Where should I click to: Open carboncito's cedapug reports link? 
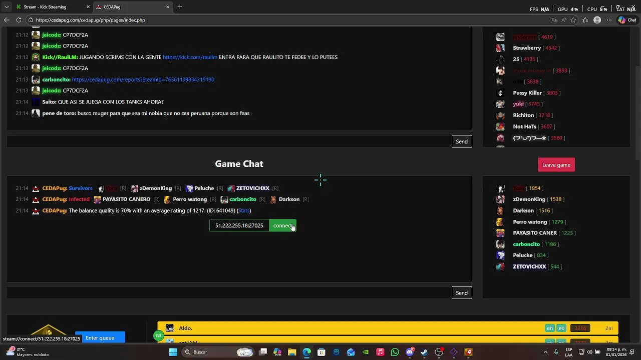click(x=143, y=79)
